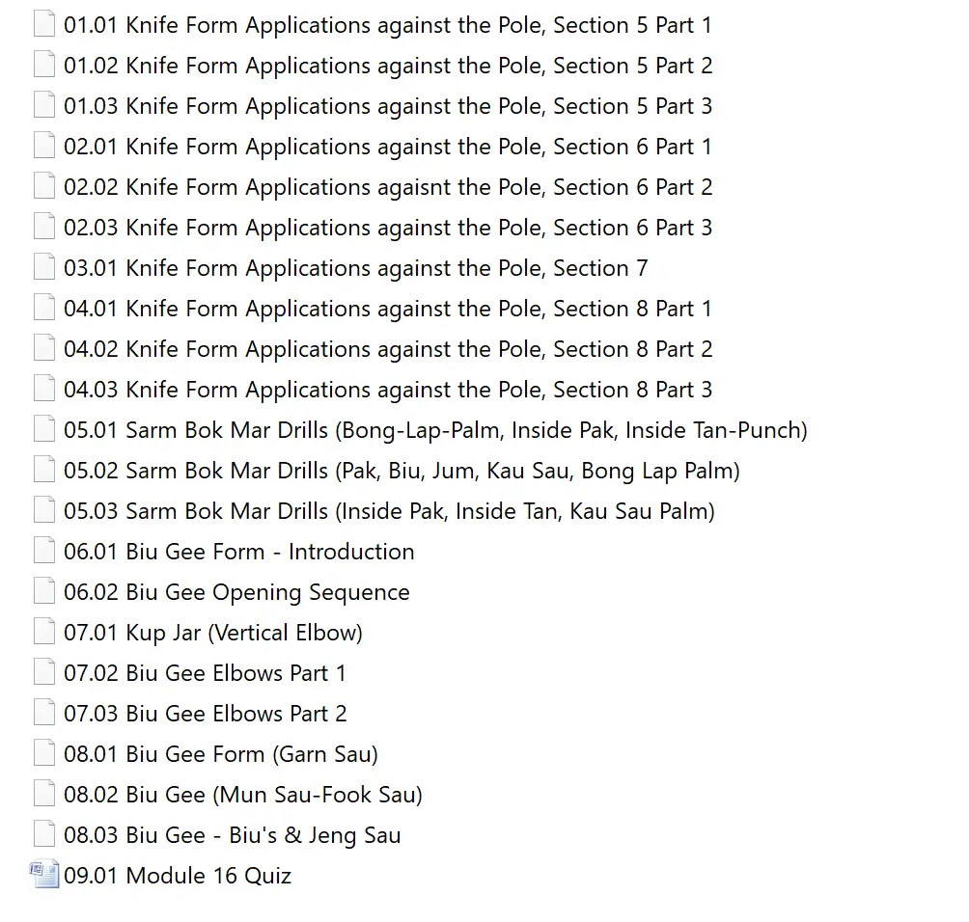Select 04.03 Knife Form Section 8 Part 3
Screen dimensions: 969x922
(x=388, y=390)
